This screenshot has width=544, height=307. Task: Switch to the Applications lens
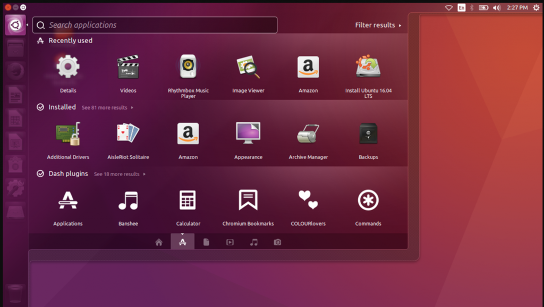(x=183, y=242)
